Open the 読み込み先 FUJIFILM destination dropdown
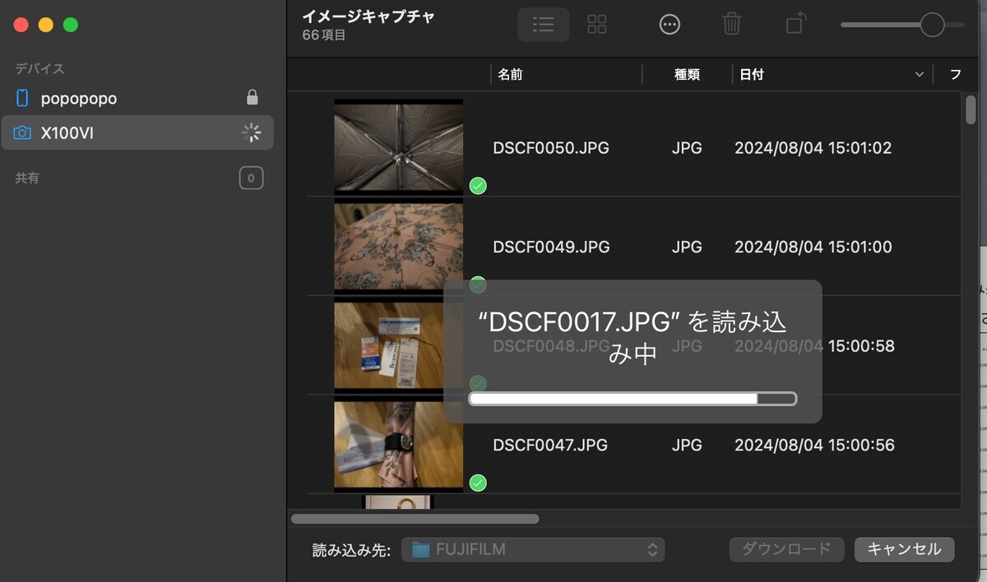This screenshot has width=987, height=582. [x=533, y=550]
